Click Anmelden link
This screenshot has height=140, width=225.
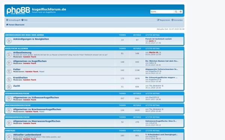177,20
